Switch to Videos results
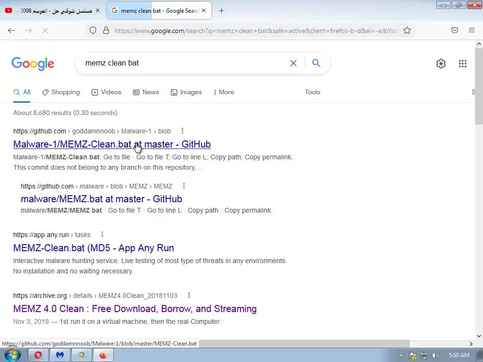 click(106, 92)
